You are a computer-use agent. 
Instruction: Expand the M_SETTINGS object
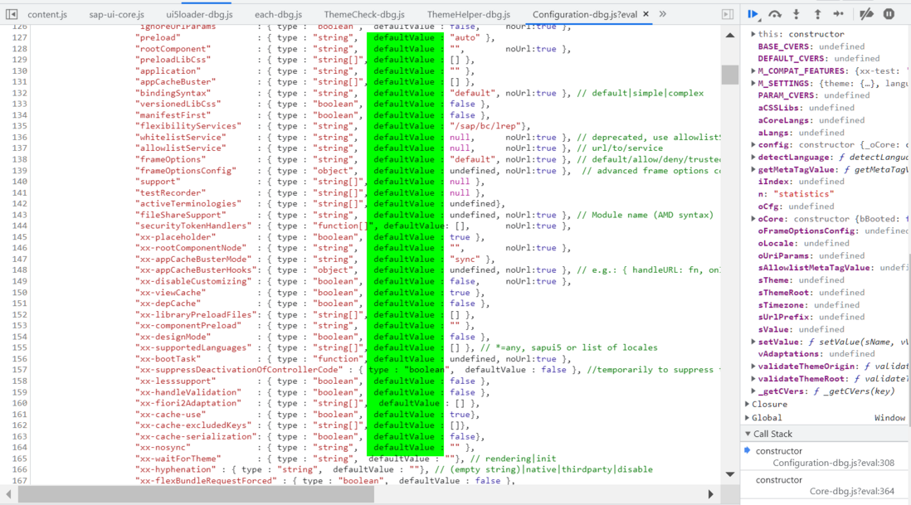coord(753,84)
